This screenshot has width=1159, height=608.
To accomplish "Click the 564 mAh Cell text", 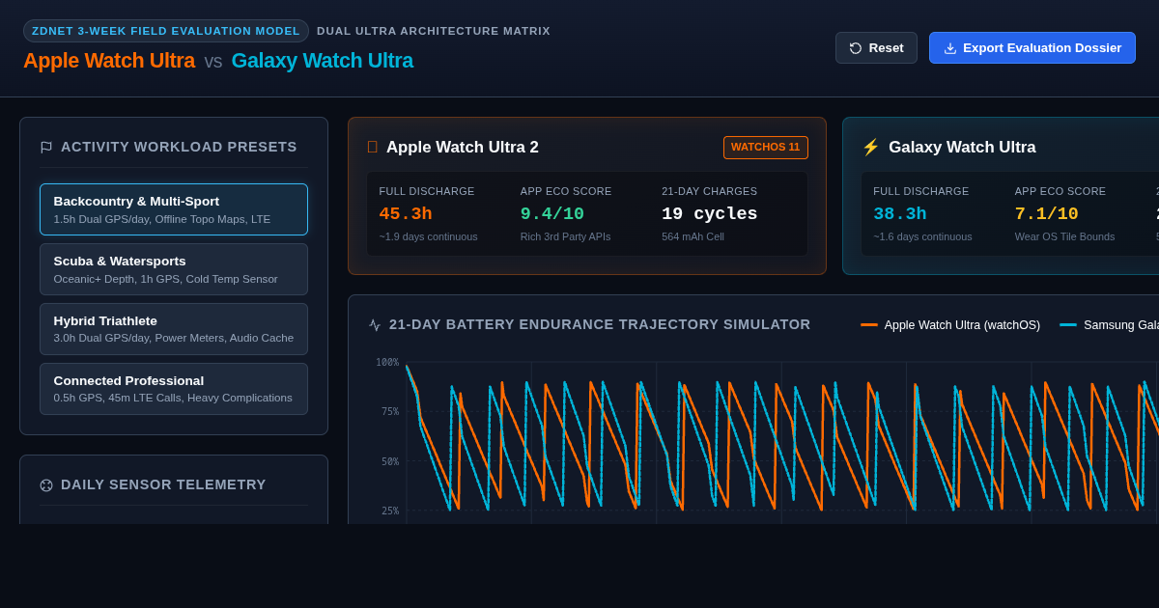I will pyautogui.click(x=693, y=236).
